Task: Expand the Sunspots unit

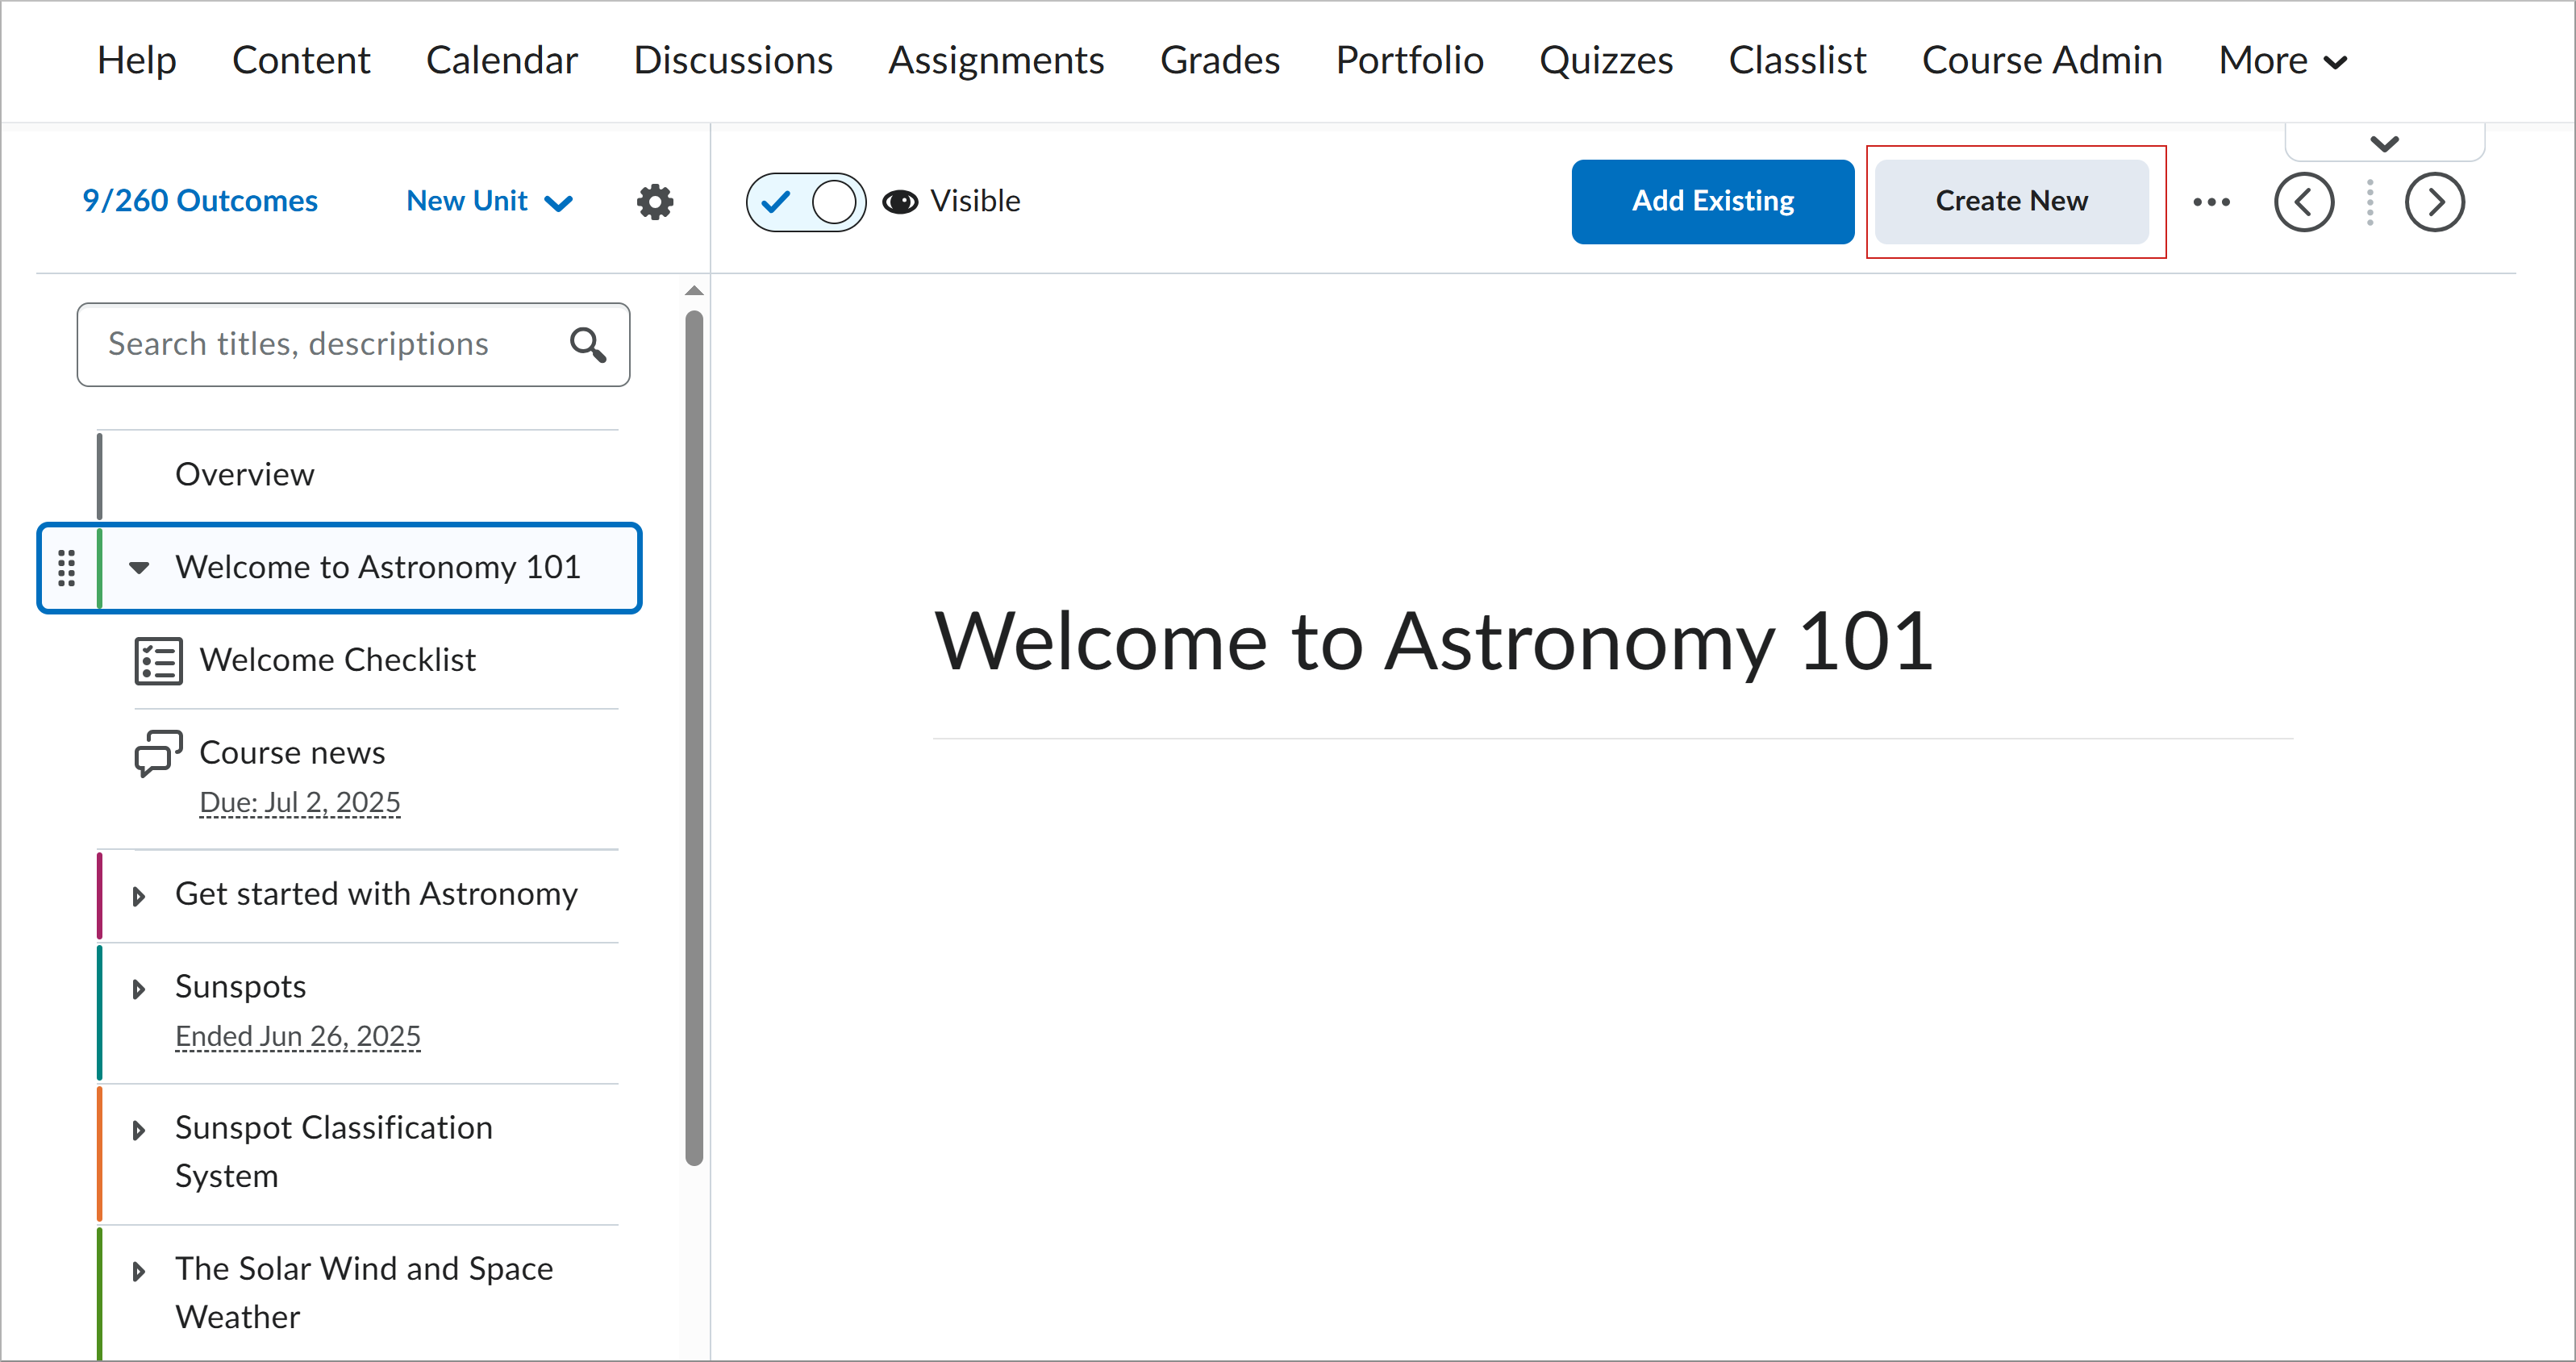Action: 139,989
